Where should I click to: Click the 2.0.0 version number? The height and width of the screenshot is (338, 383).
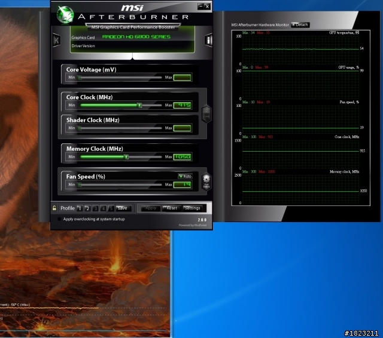[202, 220]
